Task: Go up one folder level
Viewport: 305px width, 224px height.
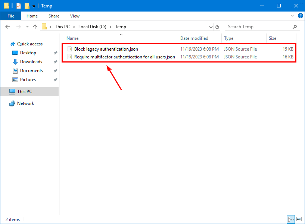Action: pyautogui.click(x=35, y=27)
